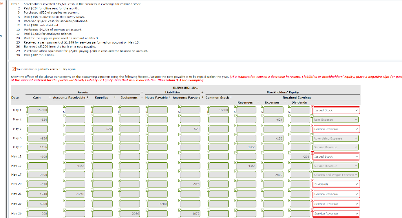Click green check mark above May 1 Common Stock field
Screen dimensions: 402x218
[x=208, y=106]
